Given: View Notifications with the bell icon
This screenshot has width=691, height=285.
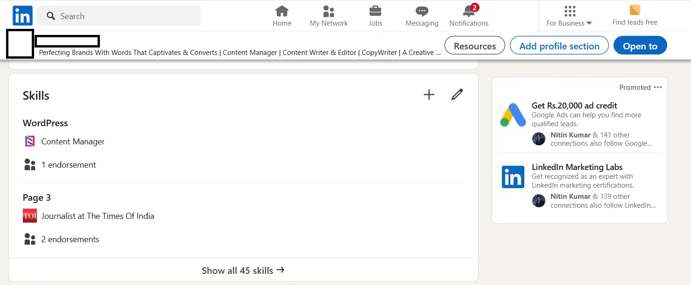Looking at the screenshot, I should [469, 10].
